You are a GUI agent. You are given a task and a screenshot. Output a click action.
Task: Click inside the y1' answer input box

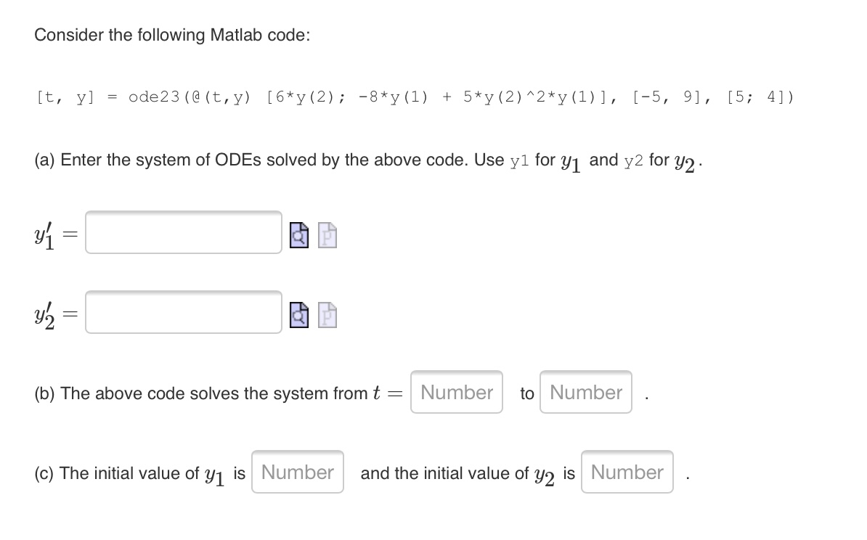point(182,233)
